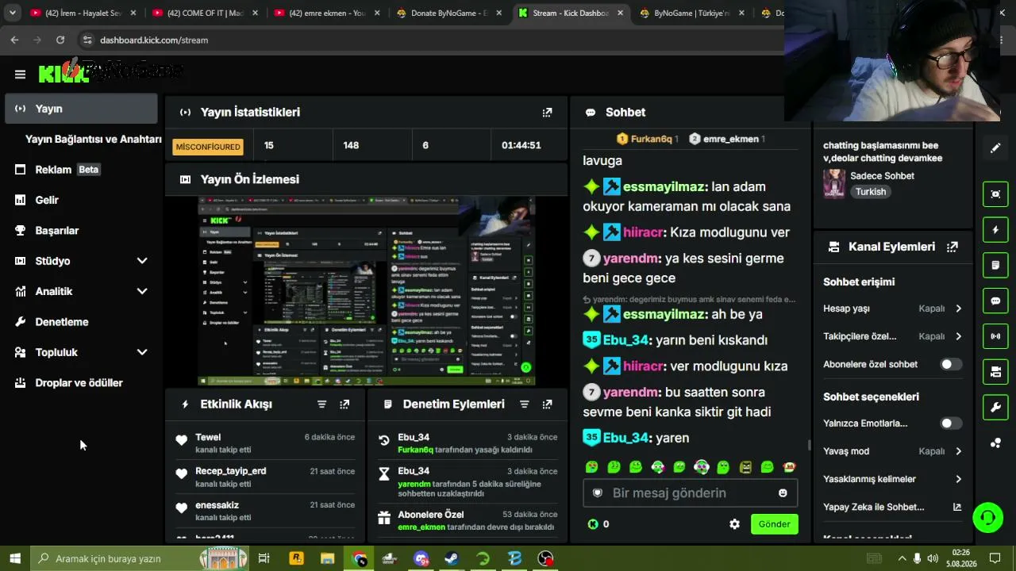Viewport: 1016px width, 571px height.
Task: Switch to the ByNoGame Türkiye browser tab
Action: click(691, 13)
